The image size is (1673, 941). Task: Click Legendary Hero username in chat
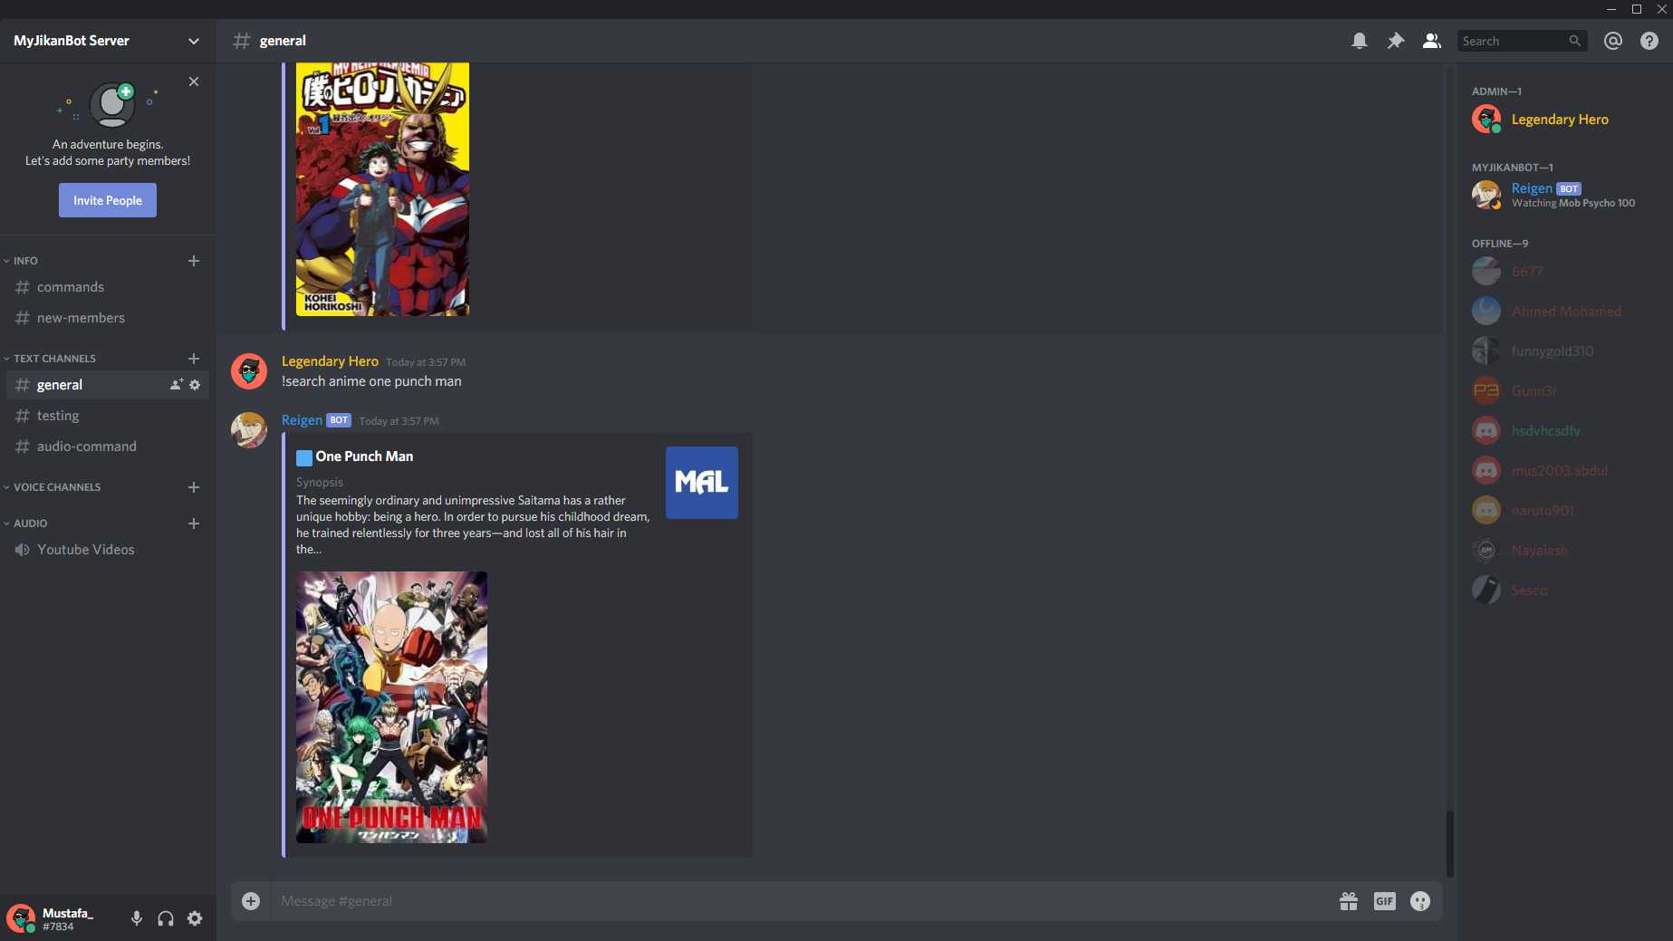click(x=330, y=361)
